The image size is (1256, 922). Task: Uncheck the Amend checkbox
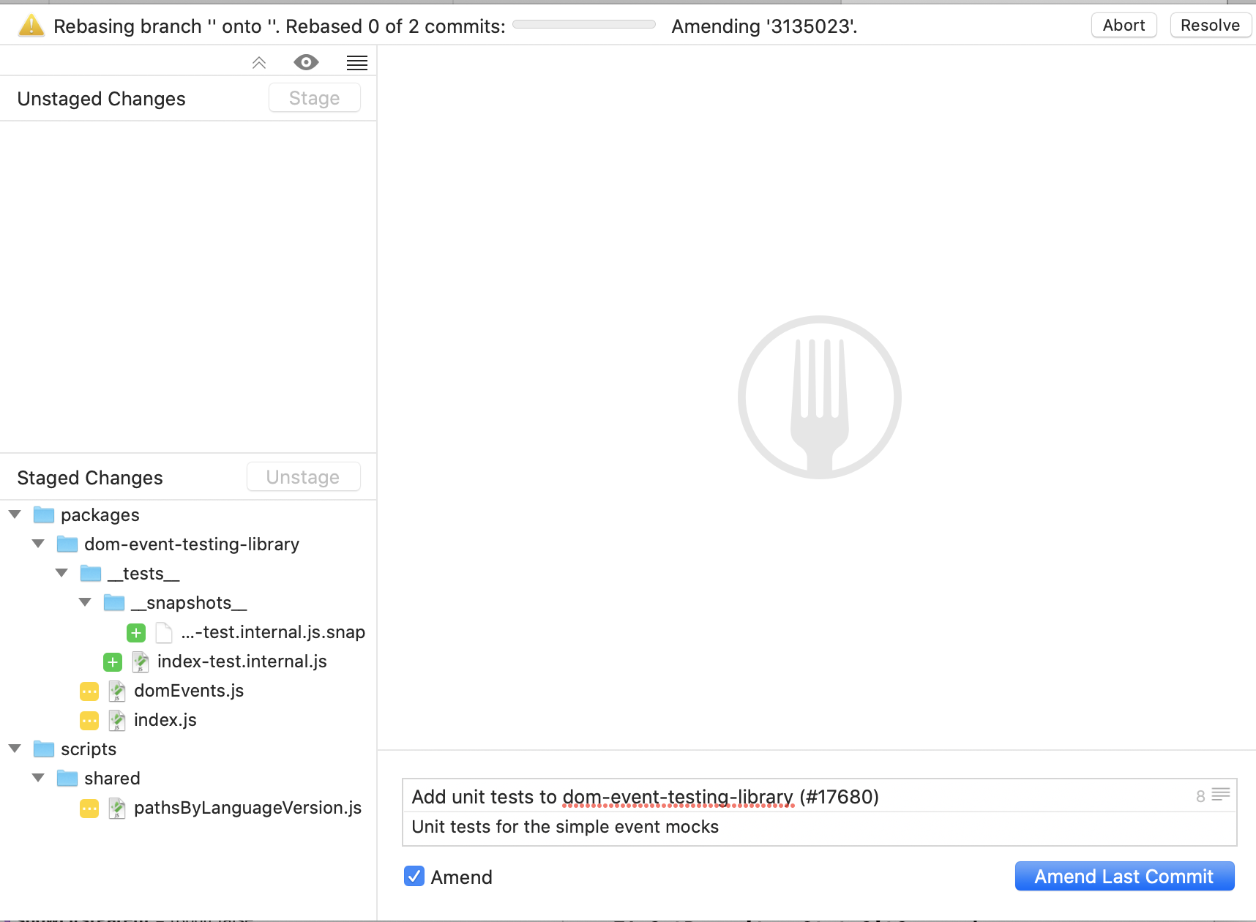pyautogui.click(x=414, y=876)
